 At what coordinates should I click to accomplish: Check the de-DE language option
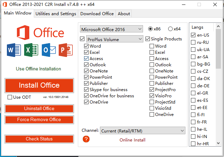point(193,86)
